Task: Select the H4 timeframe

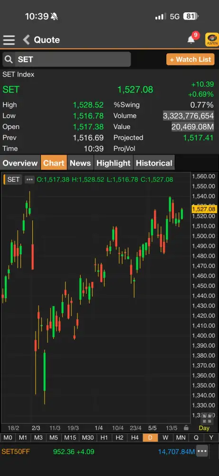Action: (x=135, y=438)
